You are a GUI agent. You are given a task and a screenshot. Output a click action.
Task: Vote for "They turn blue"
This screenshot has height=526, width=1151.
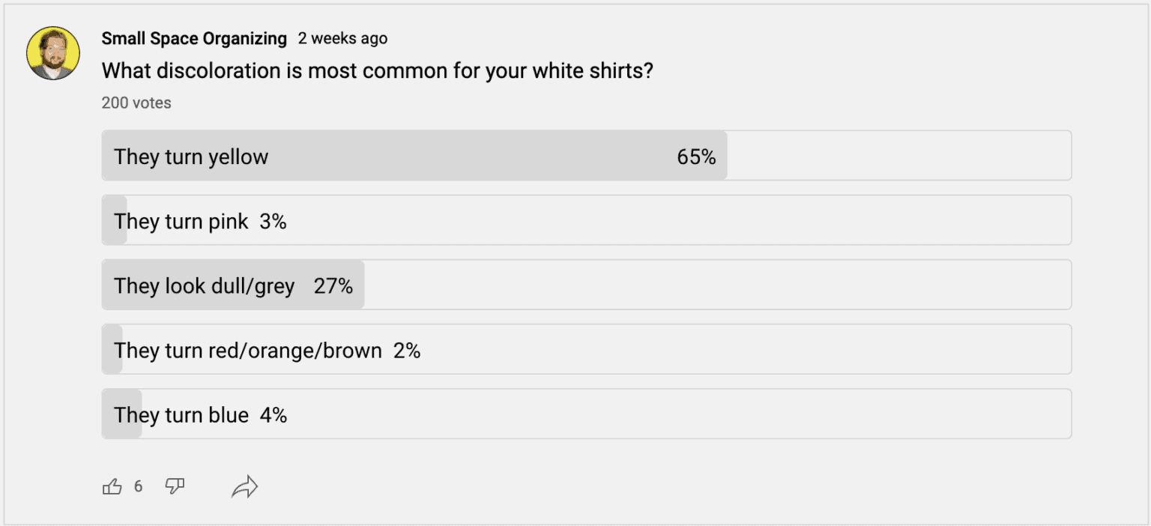181,414
